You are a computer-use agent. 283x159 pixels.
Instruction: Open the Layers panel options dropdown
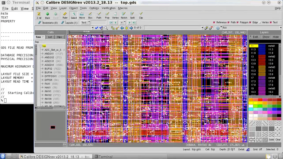coord(250,37)
